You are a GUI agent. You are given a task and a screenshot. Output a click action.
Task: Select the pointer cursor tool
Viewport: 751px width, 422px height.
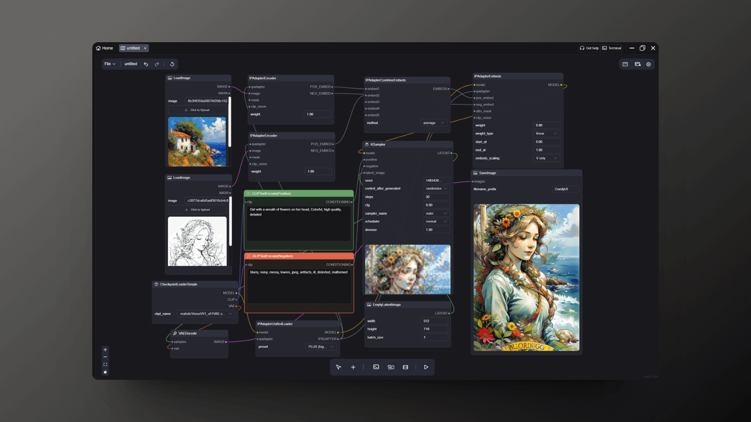tap(338, 367)
